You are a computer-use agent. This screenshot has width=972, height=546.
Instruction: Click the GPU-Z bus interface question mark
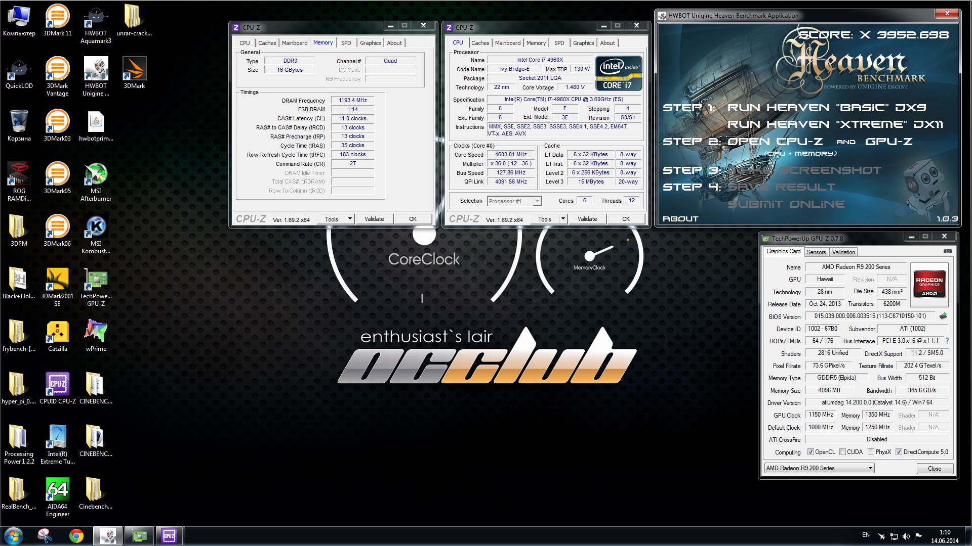(x=947, y=341)
